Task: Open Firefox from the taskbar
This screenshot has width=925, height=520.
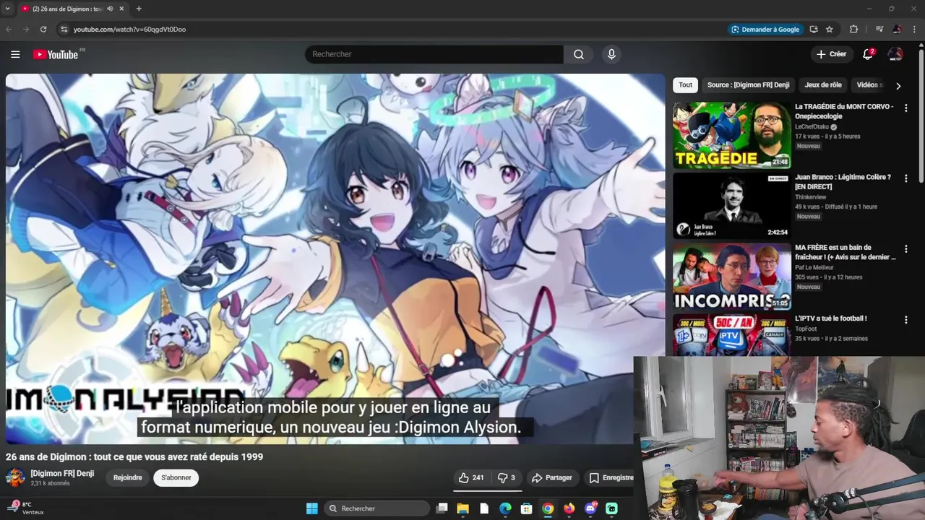Action: 569,508
